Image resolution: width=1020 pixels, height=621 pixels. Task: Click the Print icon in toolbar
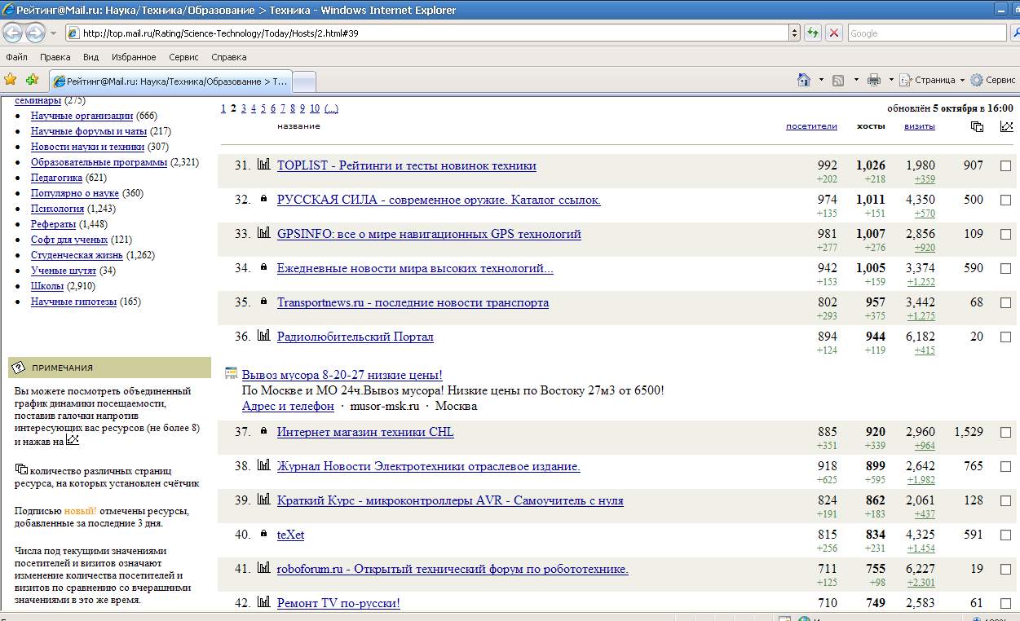pos(874,80)
